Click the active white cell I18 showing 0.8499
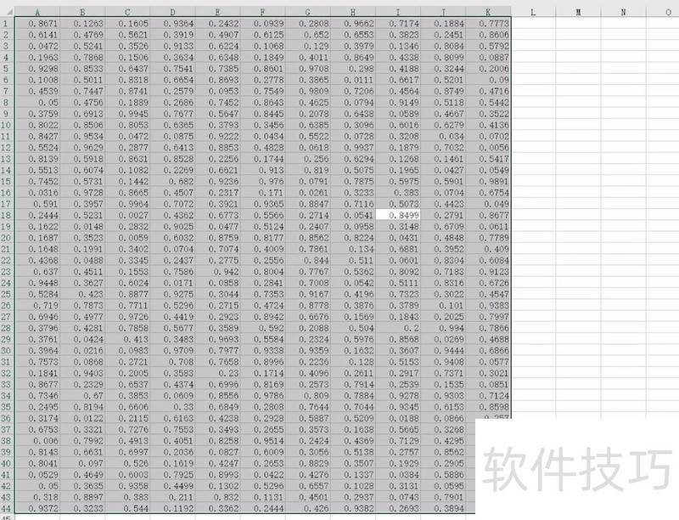Screen dimensions: 679x520 pos(397,215)
